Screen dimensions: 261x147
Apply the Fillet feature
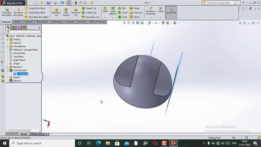pos(105,10)
